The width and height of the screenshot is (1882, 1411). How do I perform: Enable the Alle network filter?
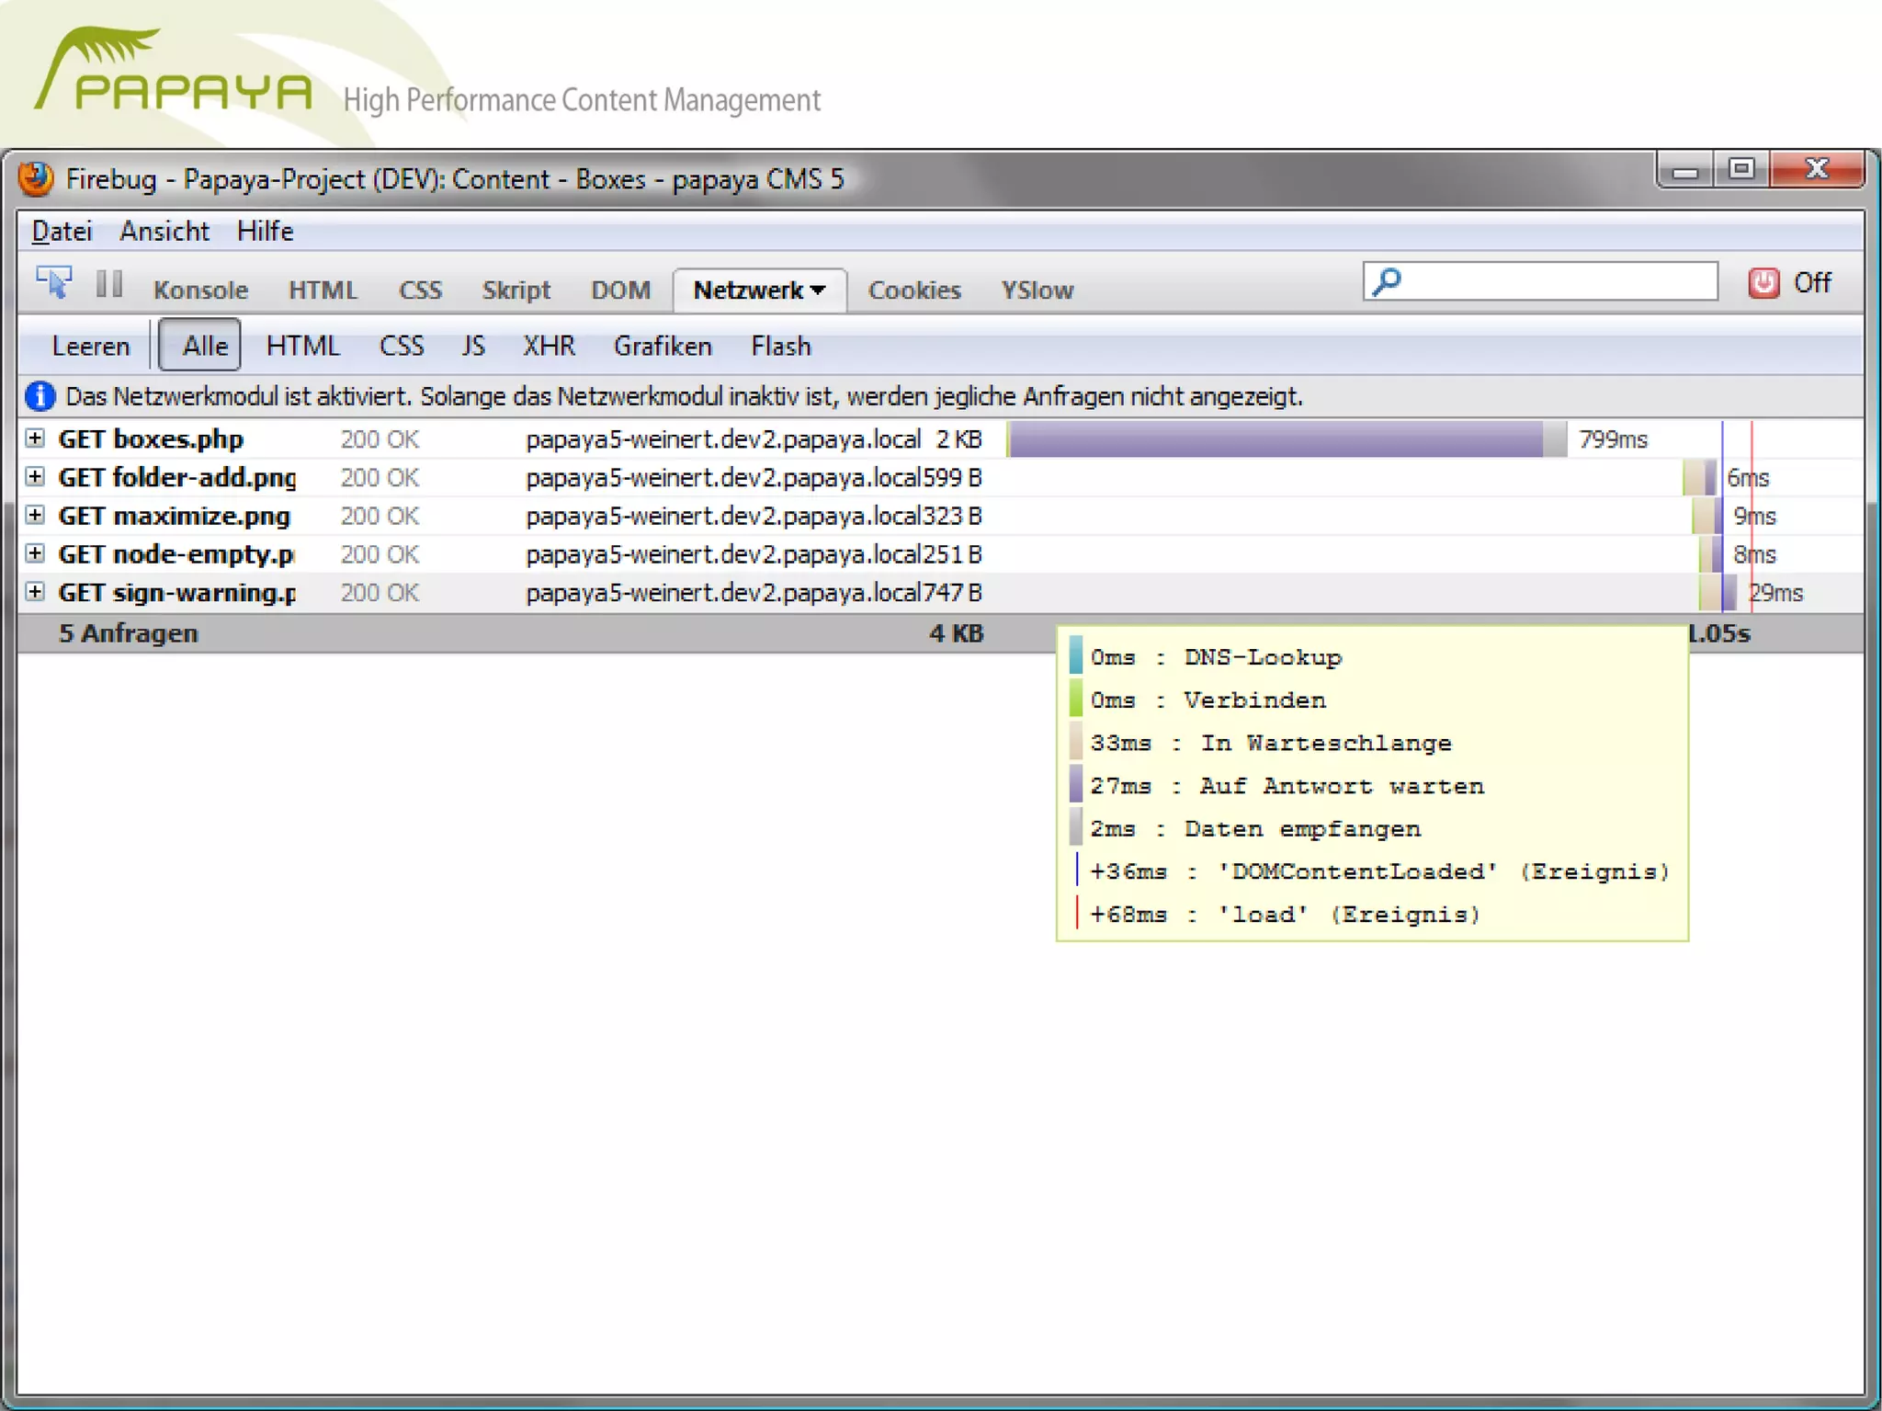click(200, 346)
